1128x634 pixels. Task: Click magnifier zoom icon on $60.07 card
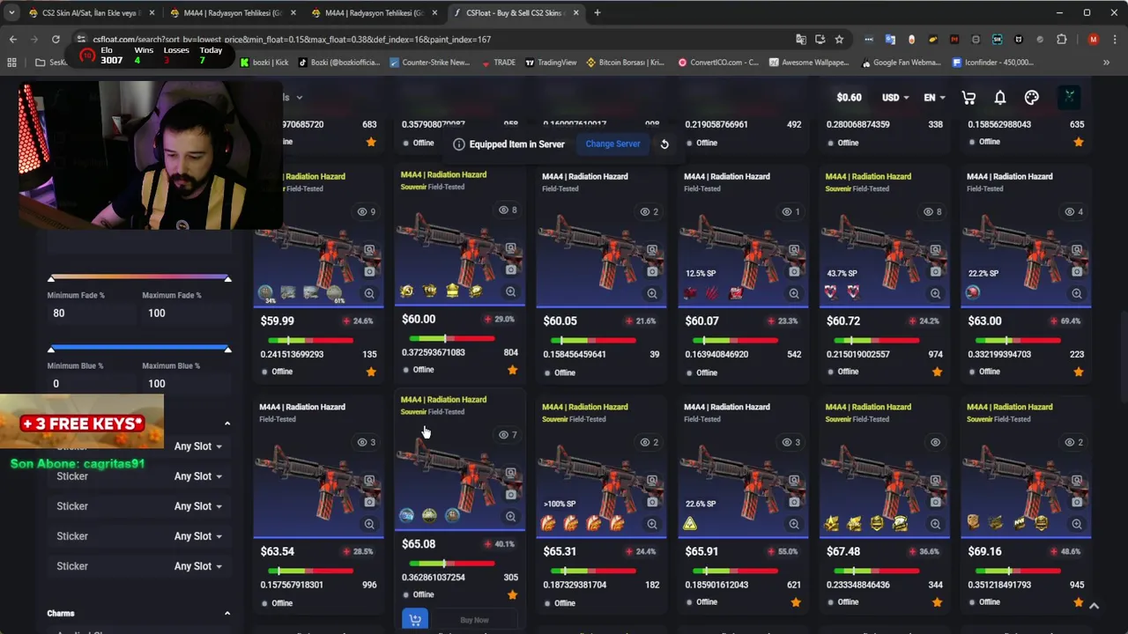click(x=794, y=294)
